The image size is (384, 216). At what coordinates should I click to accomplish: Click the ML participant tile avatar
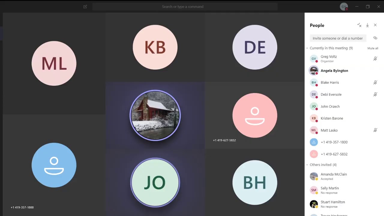pyautogui.click(x=54, y=63)
